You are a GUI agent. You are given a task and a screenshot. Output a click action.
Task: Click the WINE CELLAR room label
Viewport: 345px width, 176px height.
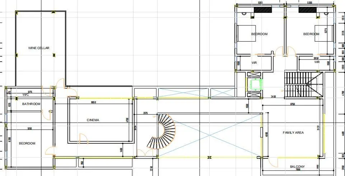coord(39,48)
